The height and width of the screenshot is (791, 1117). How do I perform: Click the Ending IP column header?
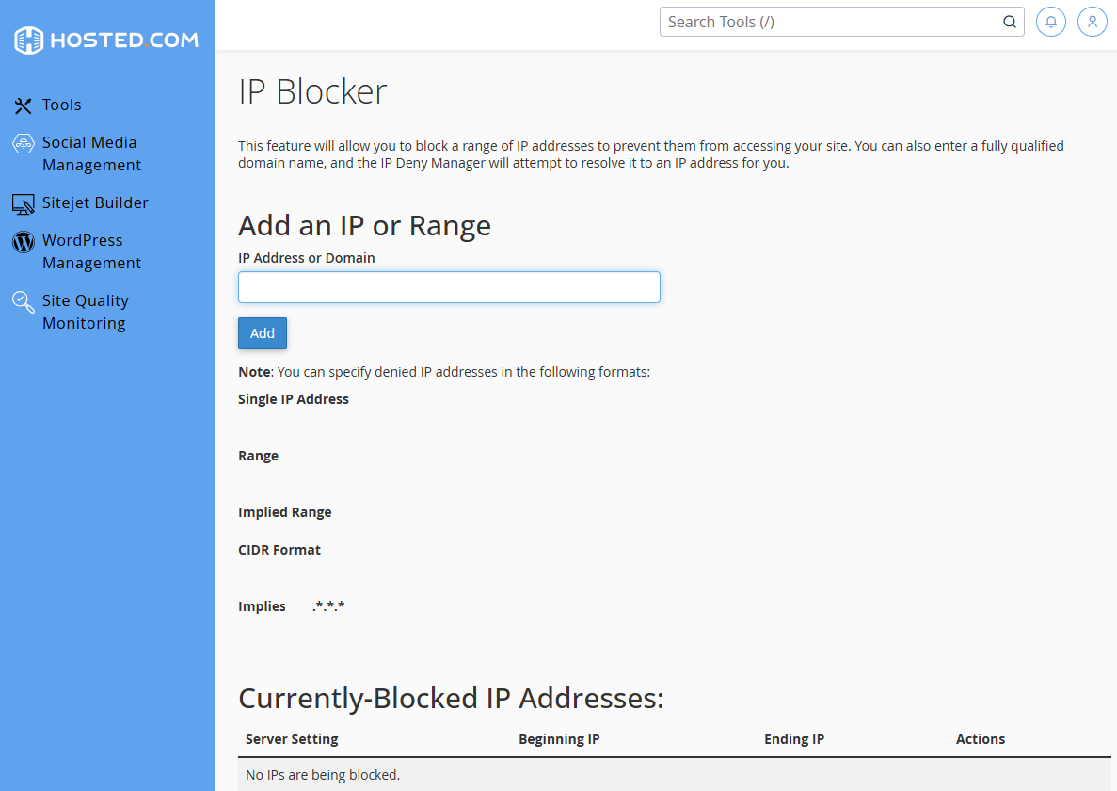[x=793, y=739]
